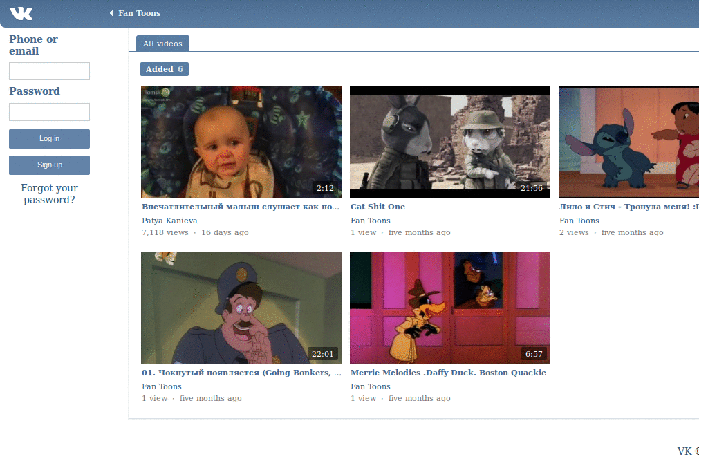The width and height of the screenshot is (708, 468).
Task: Click the Log in button
Action: (x=49, y=138)
